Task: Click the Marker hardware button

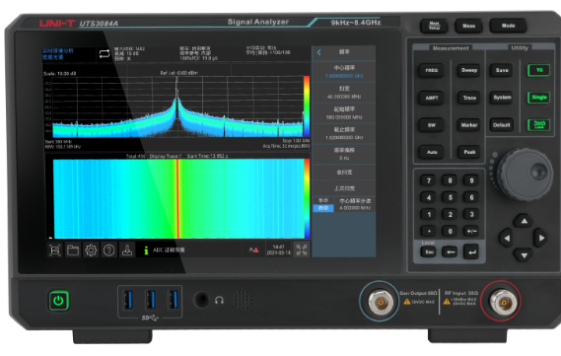Action: (x=469, y=125)
